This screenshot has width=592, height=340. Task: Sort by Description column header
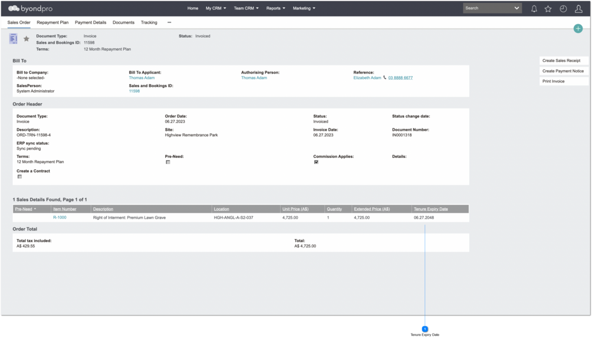(x=103, y=209)
